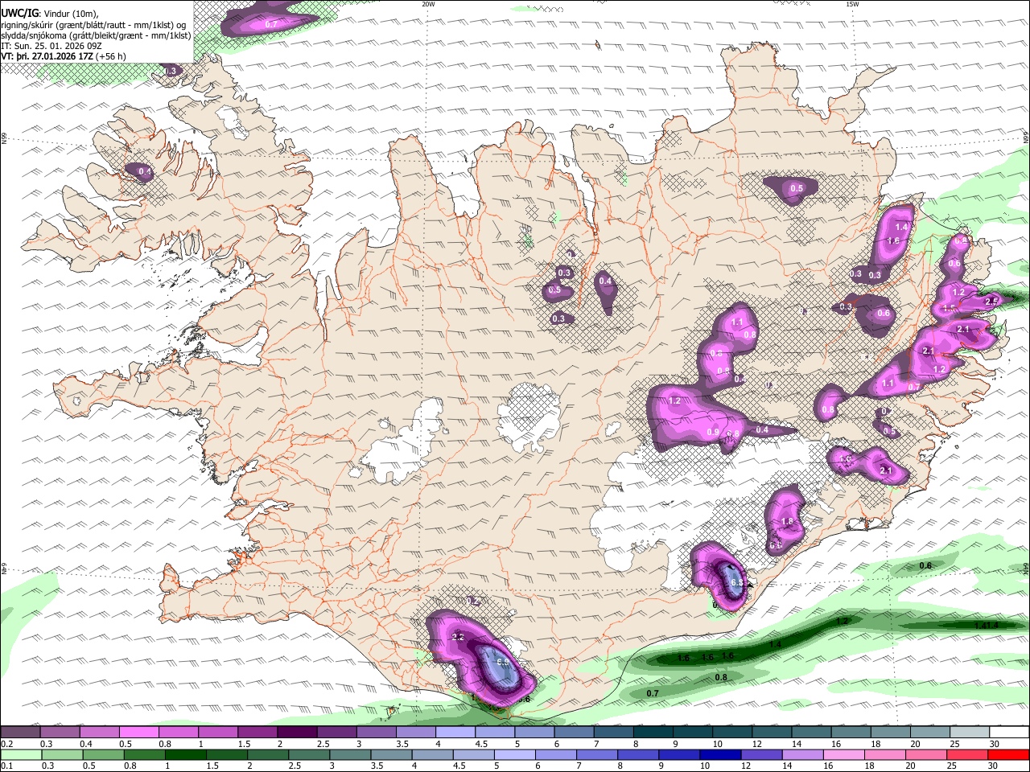The height and width of the screenshot is (772, 1030).
Task: Click the '1.8' snow value in the southeast
Action: pos(787,522)
